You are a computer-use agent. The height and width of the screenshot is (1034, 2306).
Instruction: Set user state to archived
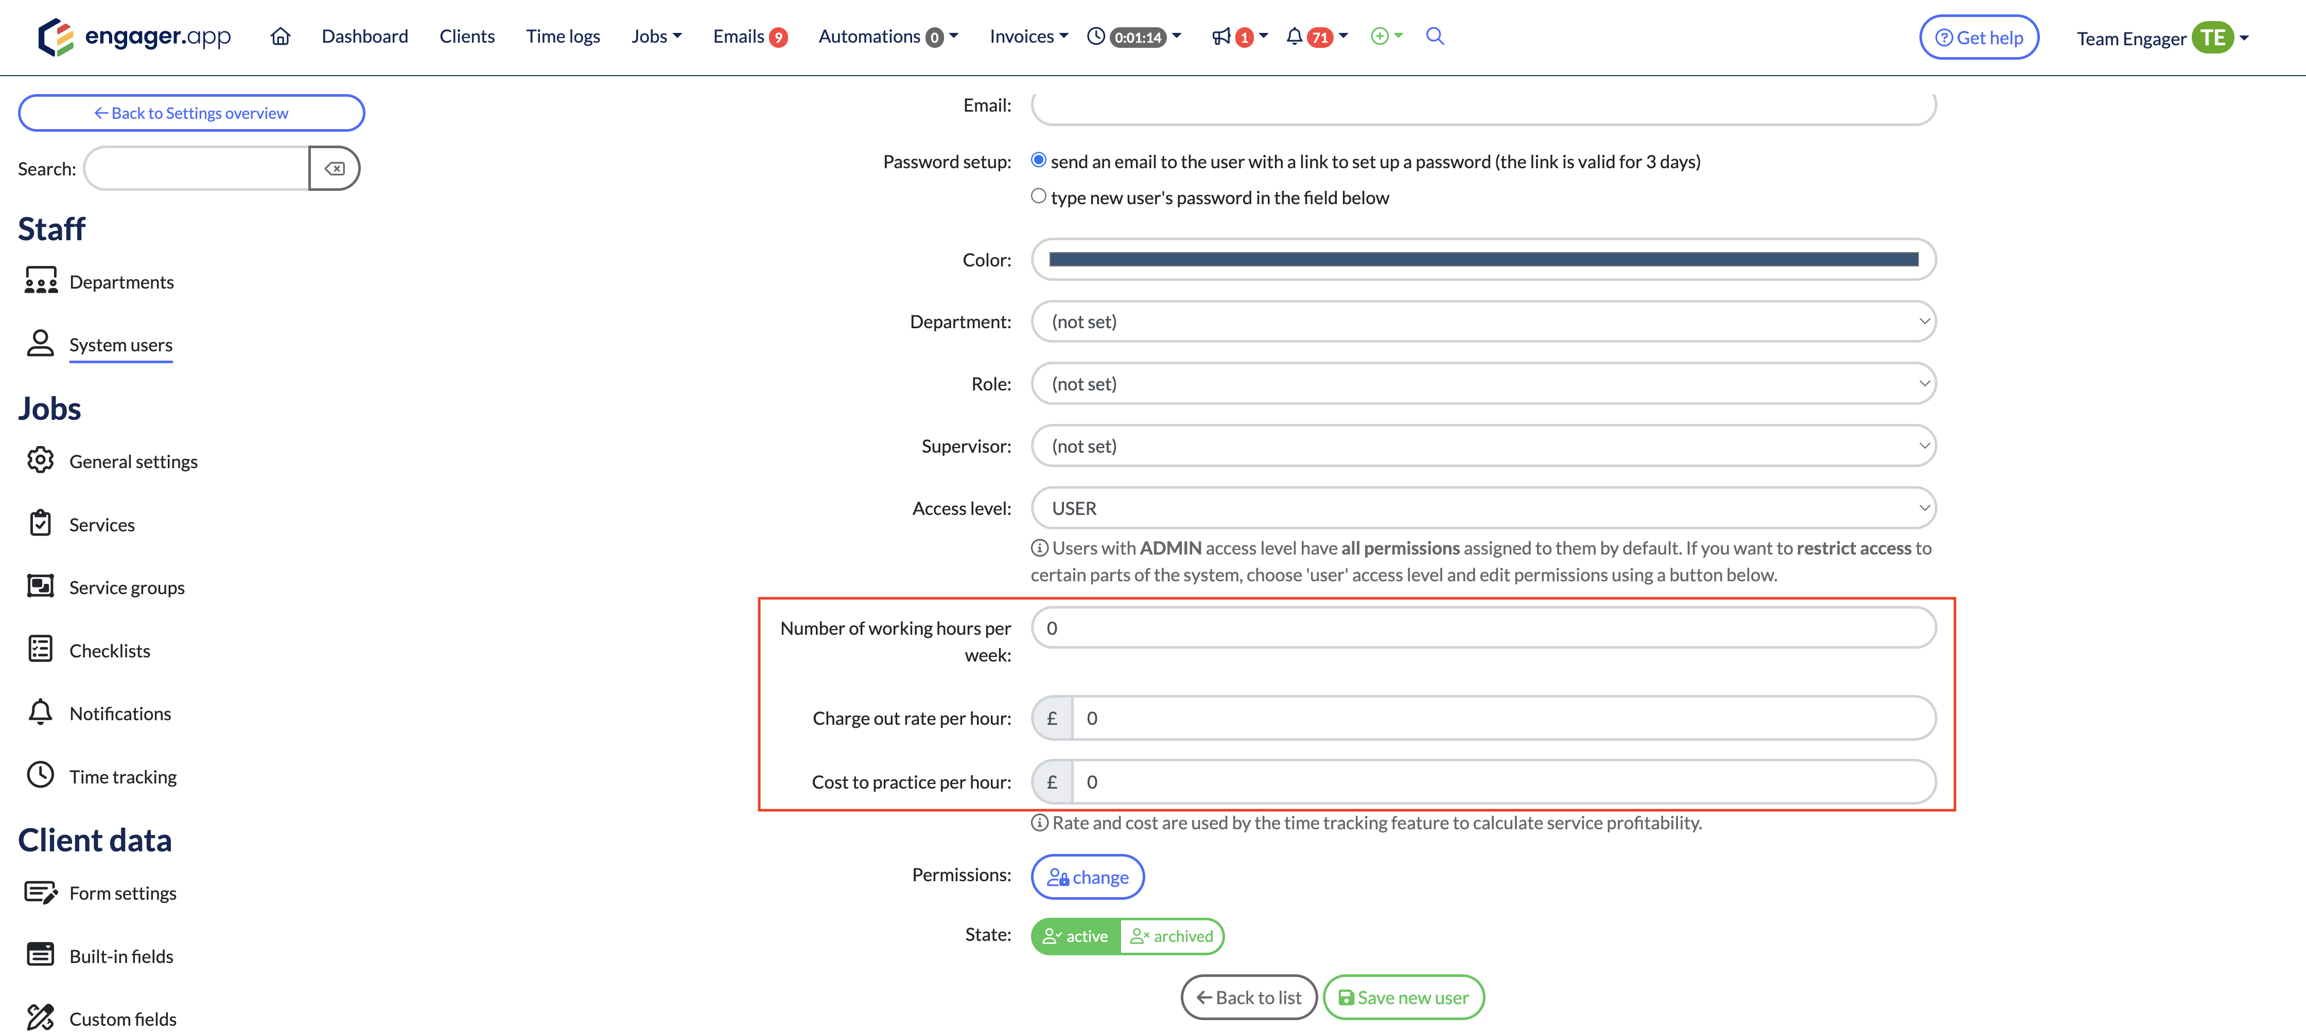point(1173,936)
